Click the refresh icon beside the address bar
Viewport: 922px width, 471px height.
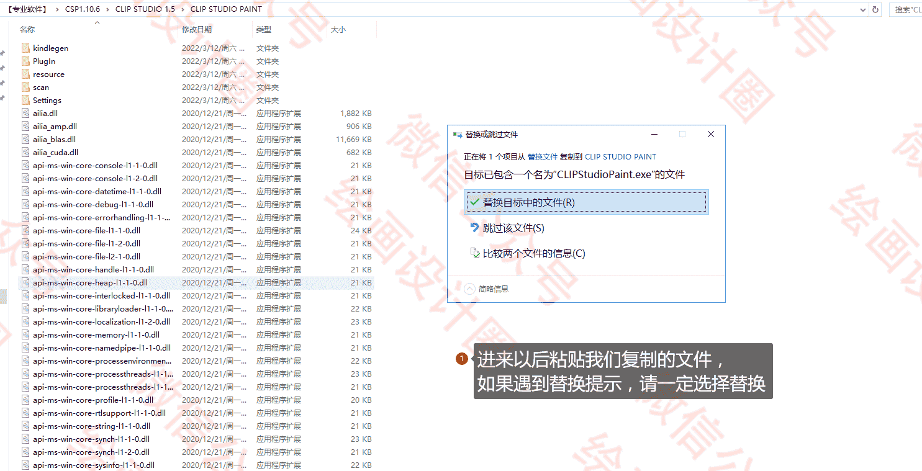(x=875, y=9)
